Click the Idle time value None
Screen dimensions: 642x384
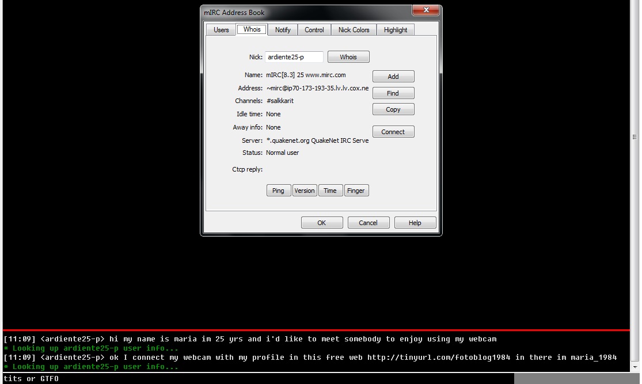point(273,114)
